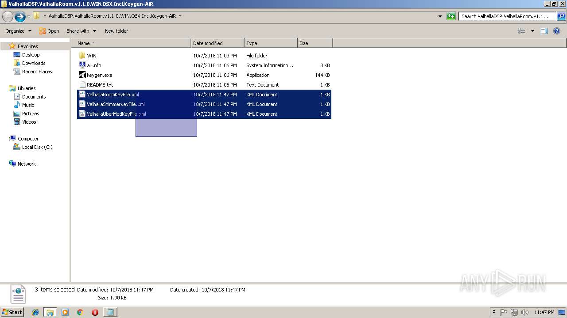
Task: Click the address bar folder icon
Action: 37,16
